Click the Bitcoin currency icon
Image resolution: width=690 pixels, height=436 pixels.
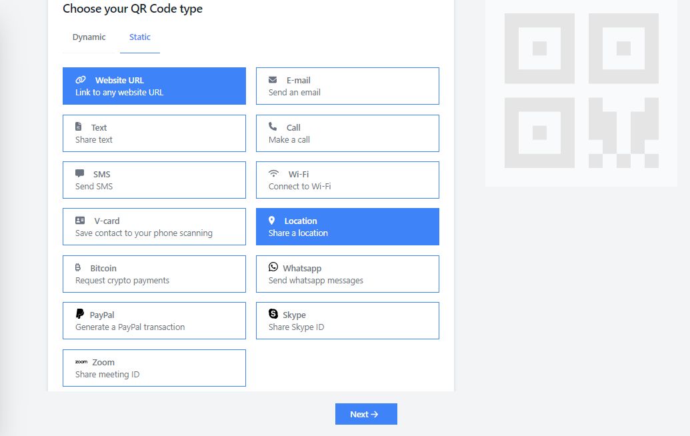click(79, 268)
